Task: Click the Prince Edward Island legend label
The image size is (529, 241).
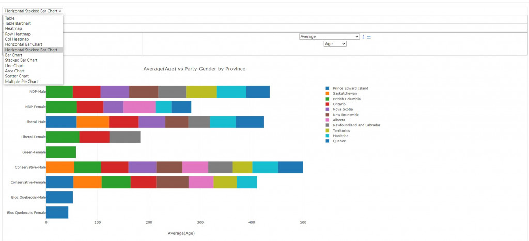Action: (x=350, y=88)
